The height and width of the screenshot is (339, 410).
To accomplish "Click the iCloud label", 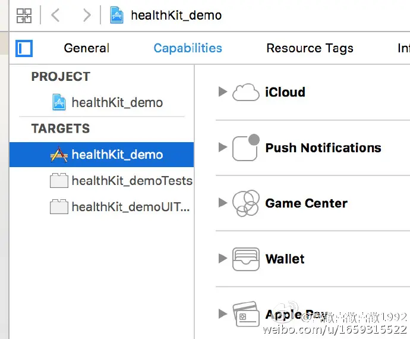I will [285, 92].
